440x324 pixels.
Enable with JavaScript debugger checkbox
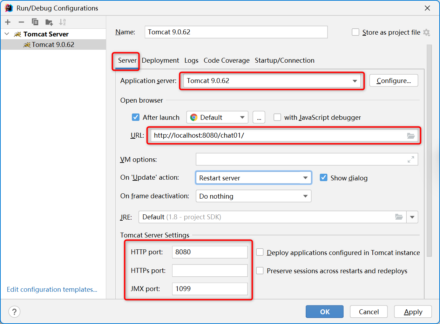(277, 117)
